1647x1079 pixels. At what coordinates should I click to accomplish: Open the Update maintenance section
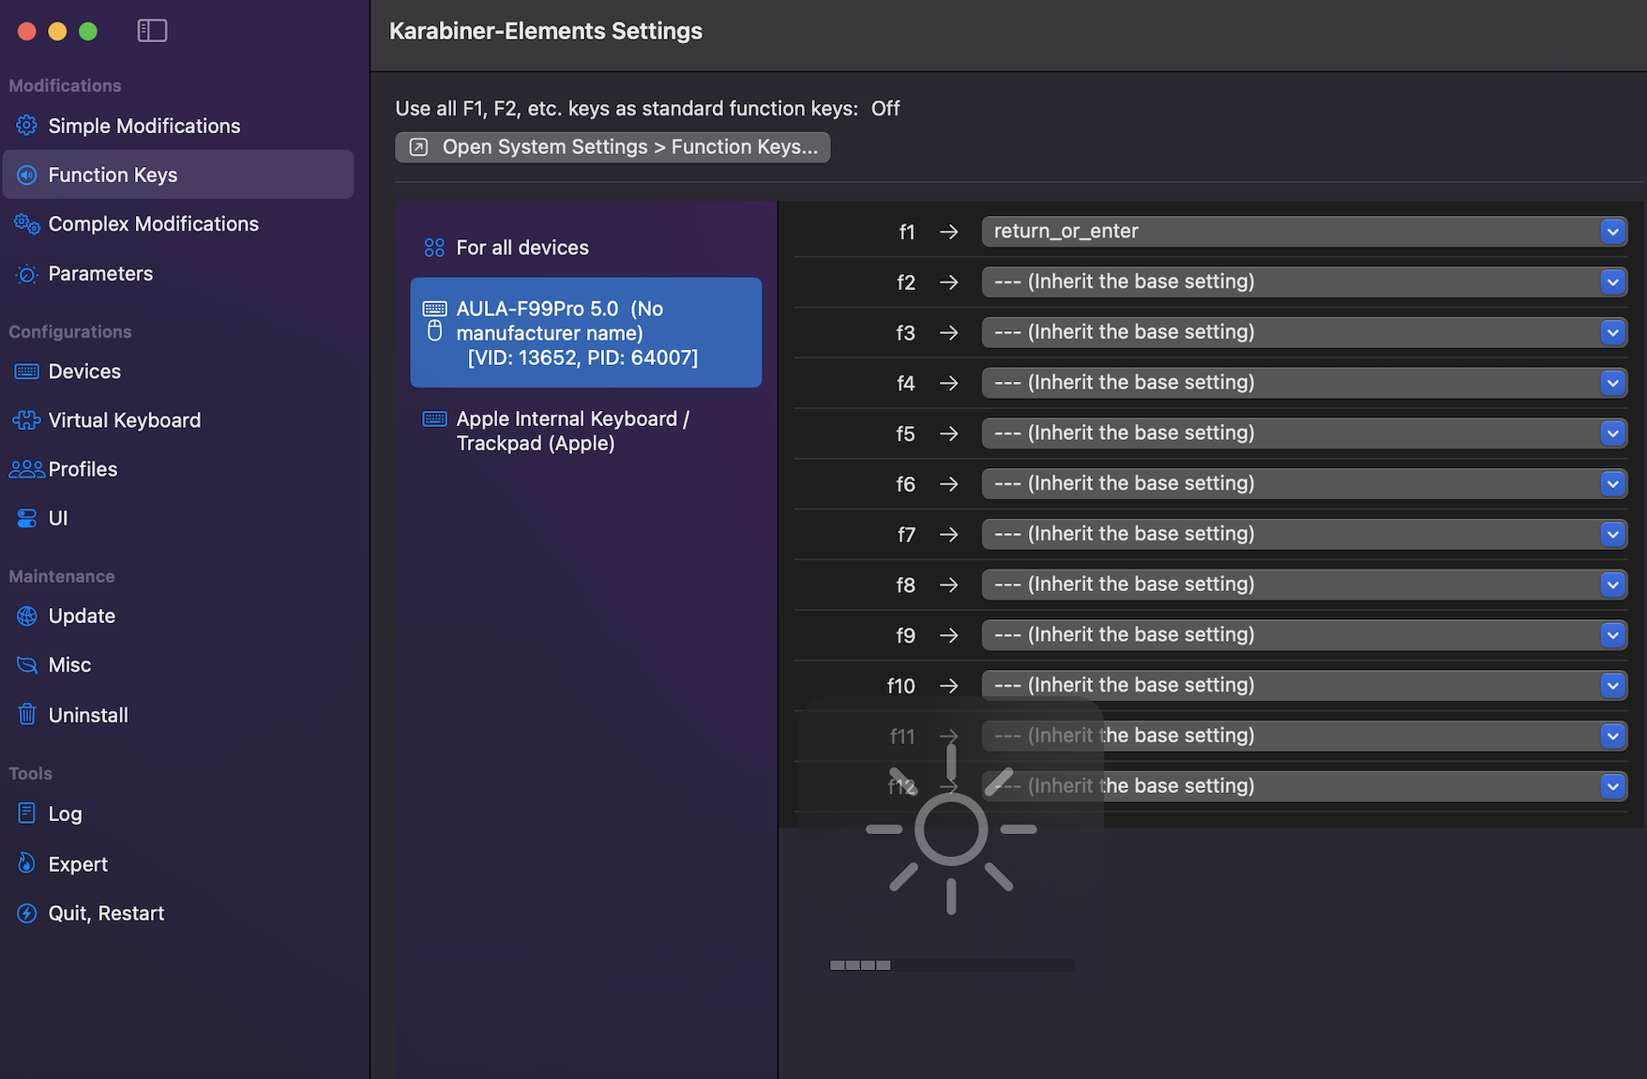tap(81, 615)
